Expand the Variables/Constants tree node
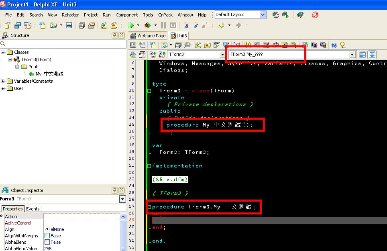This screenshot has width=387, height=251. click(3, 81)
